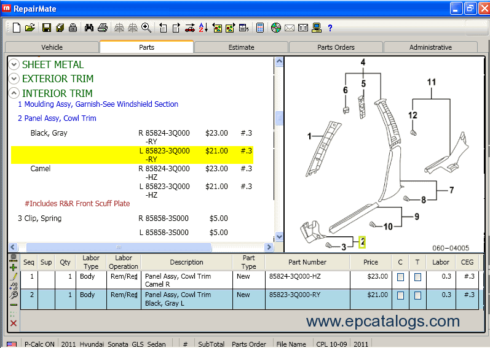Expand the EXTERIOR TRIM section

pos(14,79)
